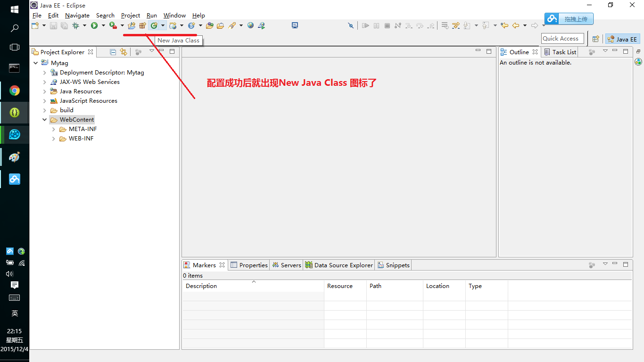Click the Quick Access input field
This screenshot has width=644, height=362.
coord(562,39)
